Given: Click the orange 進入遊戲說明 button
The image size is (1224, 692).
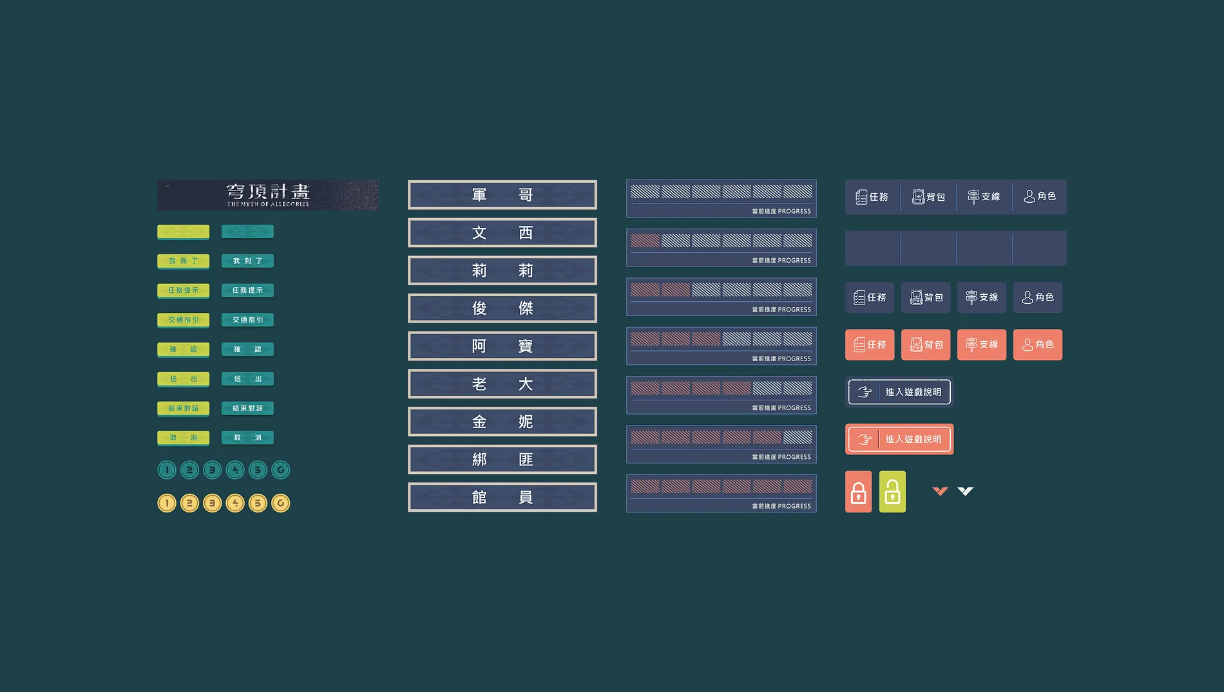Looking at the screenshot, I should coord(899,439).
